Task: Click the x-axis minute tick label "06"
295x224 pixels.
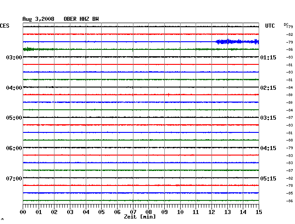Action: (x=117, y=212)
